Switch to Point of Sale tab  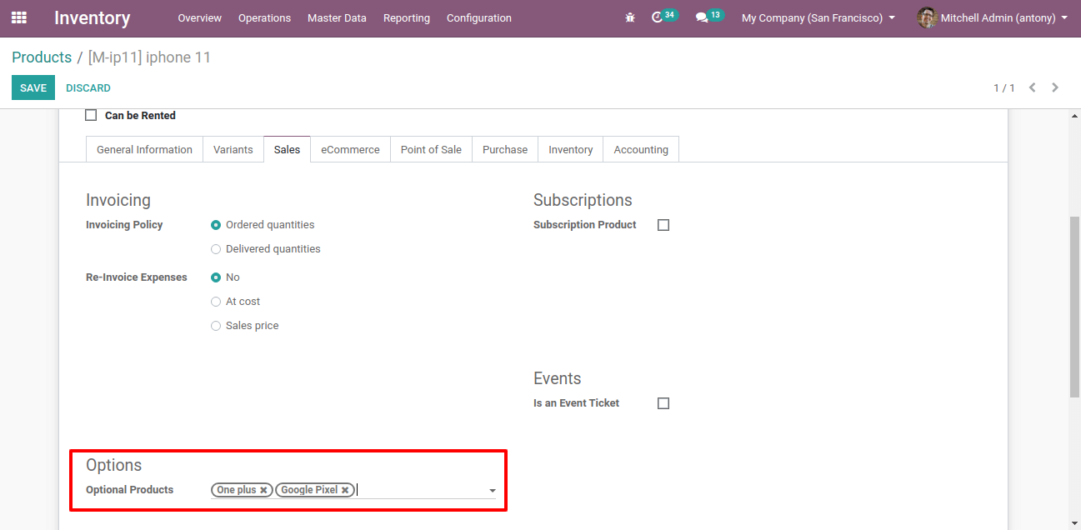click(x=431, y=149)
